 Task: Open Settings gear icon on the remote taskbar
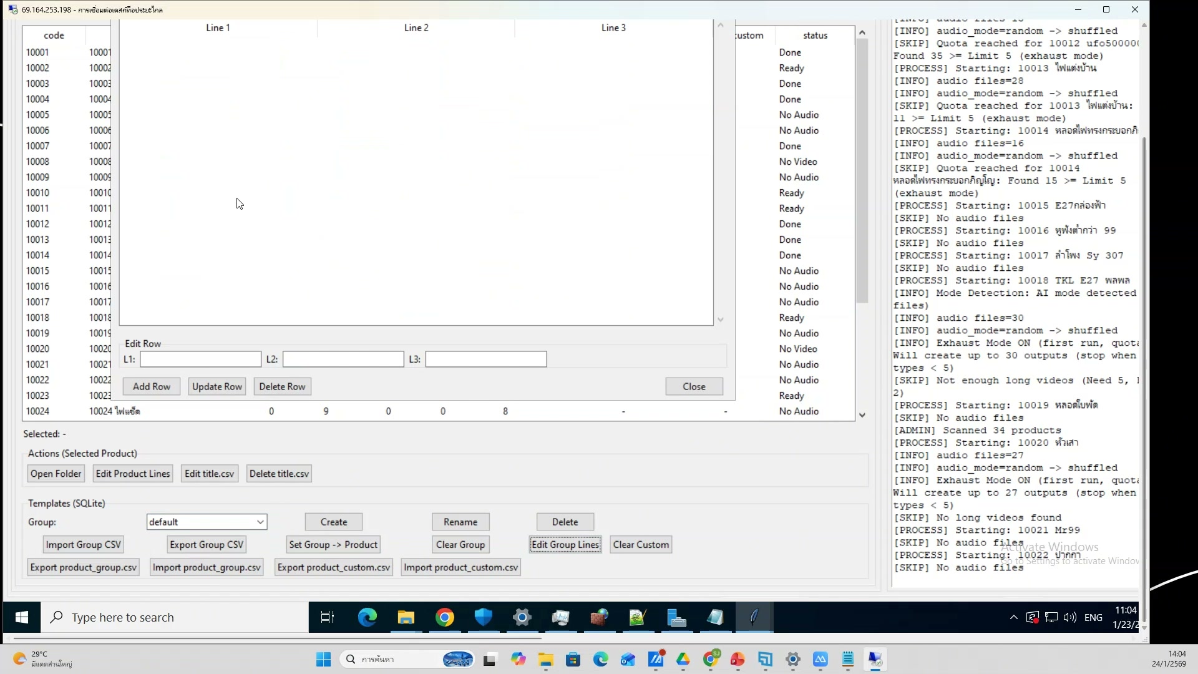coord(522,617)
